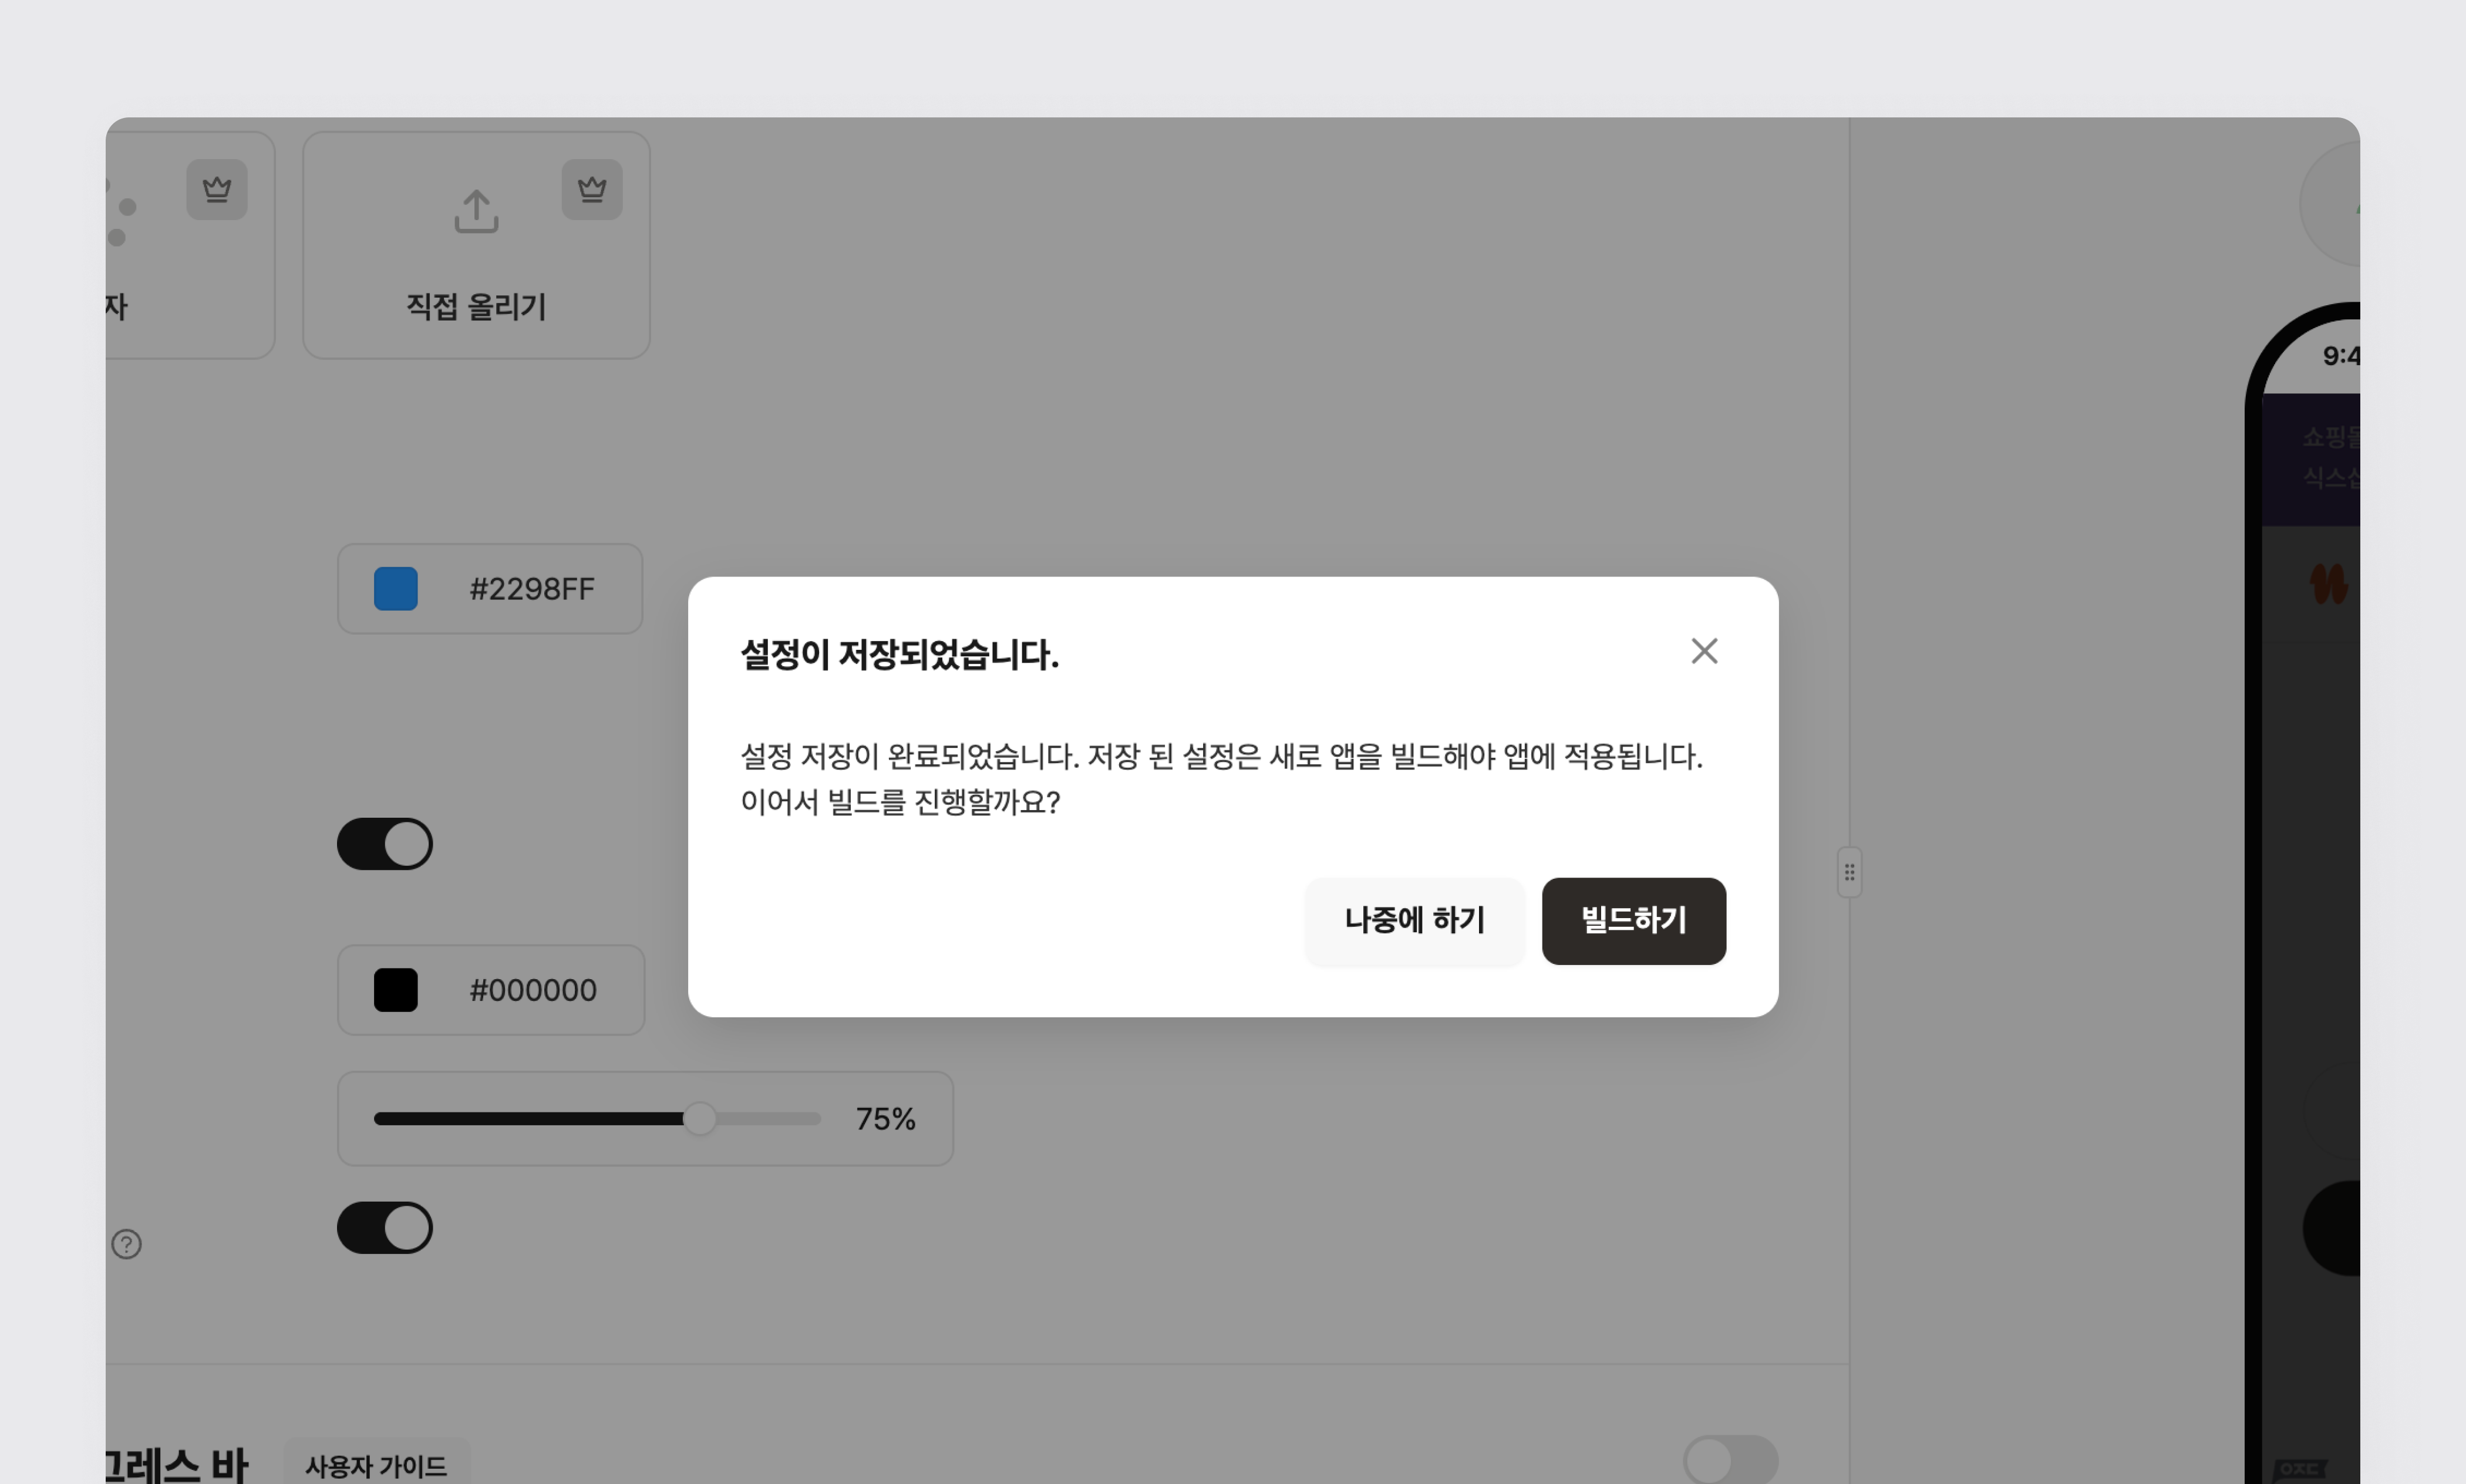Click the panel divider drag handle
The image size is (2466, 1484).
[x=1849, y=872]
